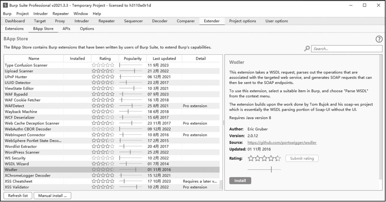Select the UUID Detector extension
Viewport: 386px width, 202px height.
click(x=112, y=83)
